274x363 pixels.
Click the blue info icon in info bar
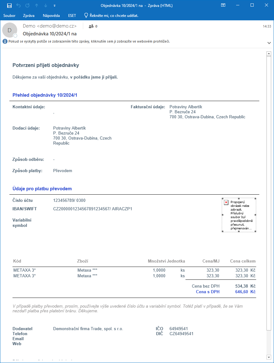(x=5, y=41)
